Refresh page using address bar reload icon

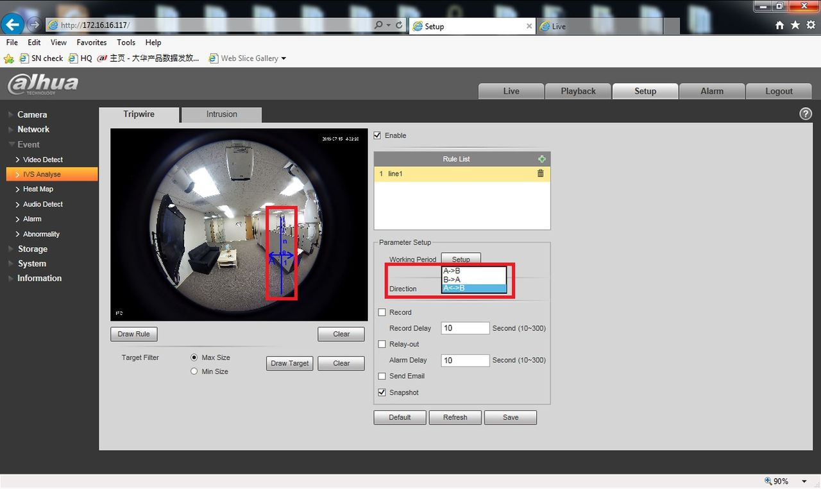tap(400, 25)
